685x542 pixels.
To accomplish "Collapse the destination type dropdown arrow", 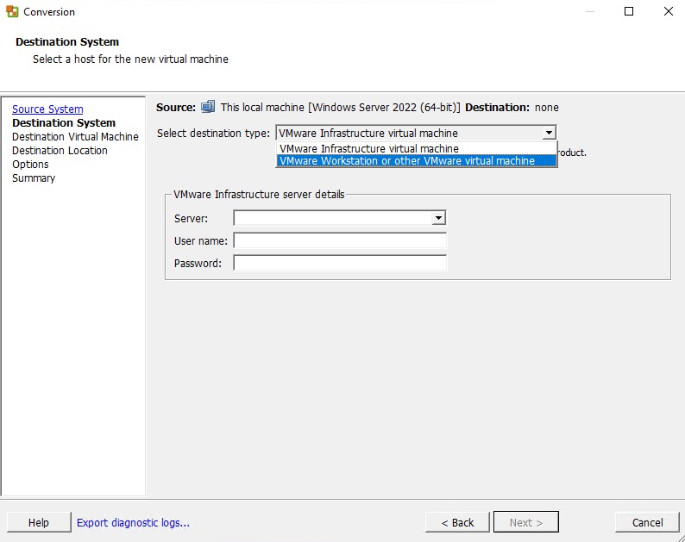I will coord(549,133).
